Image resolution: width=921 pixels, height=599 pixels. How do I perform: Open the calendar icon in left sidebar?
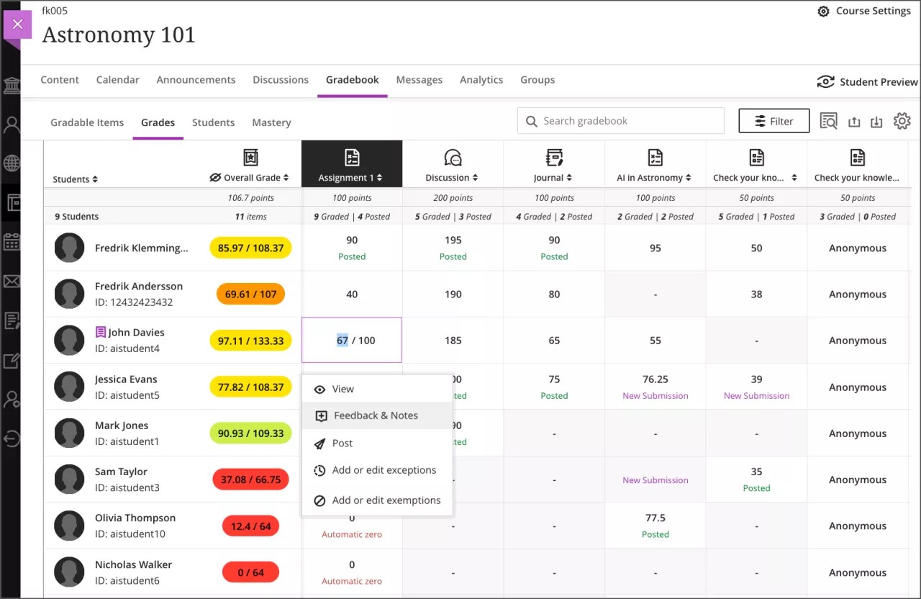(10, 242)
